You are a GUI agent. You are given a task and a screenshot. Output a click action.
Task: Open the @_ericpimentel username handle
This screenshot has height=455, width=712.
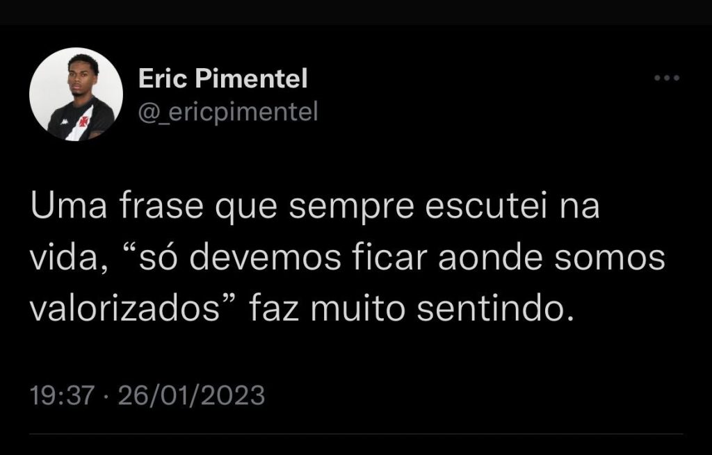[228, 110]
